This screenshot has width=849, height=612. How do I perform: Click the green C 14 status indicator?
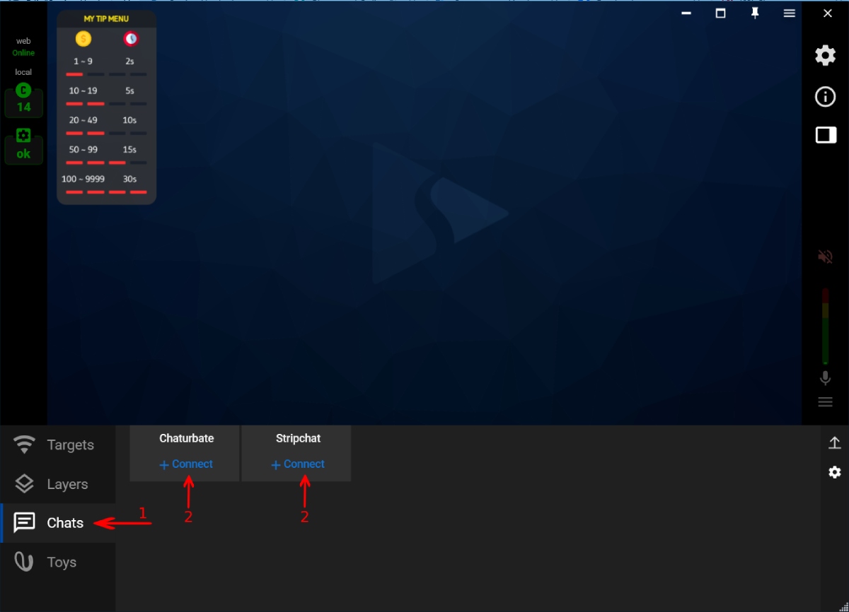click(x=24, y=100)
